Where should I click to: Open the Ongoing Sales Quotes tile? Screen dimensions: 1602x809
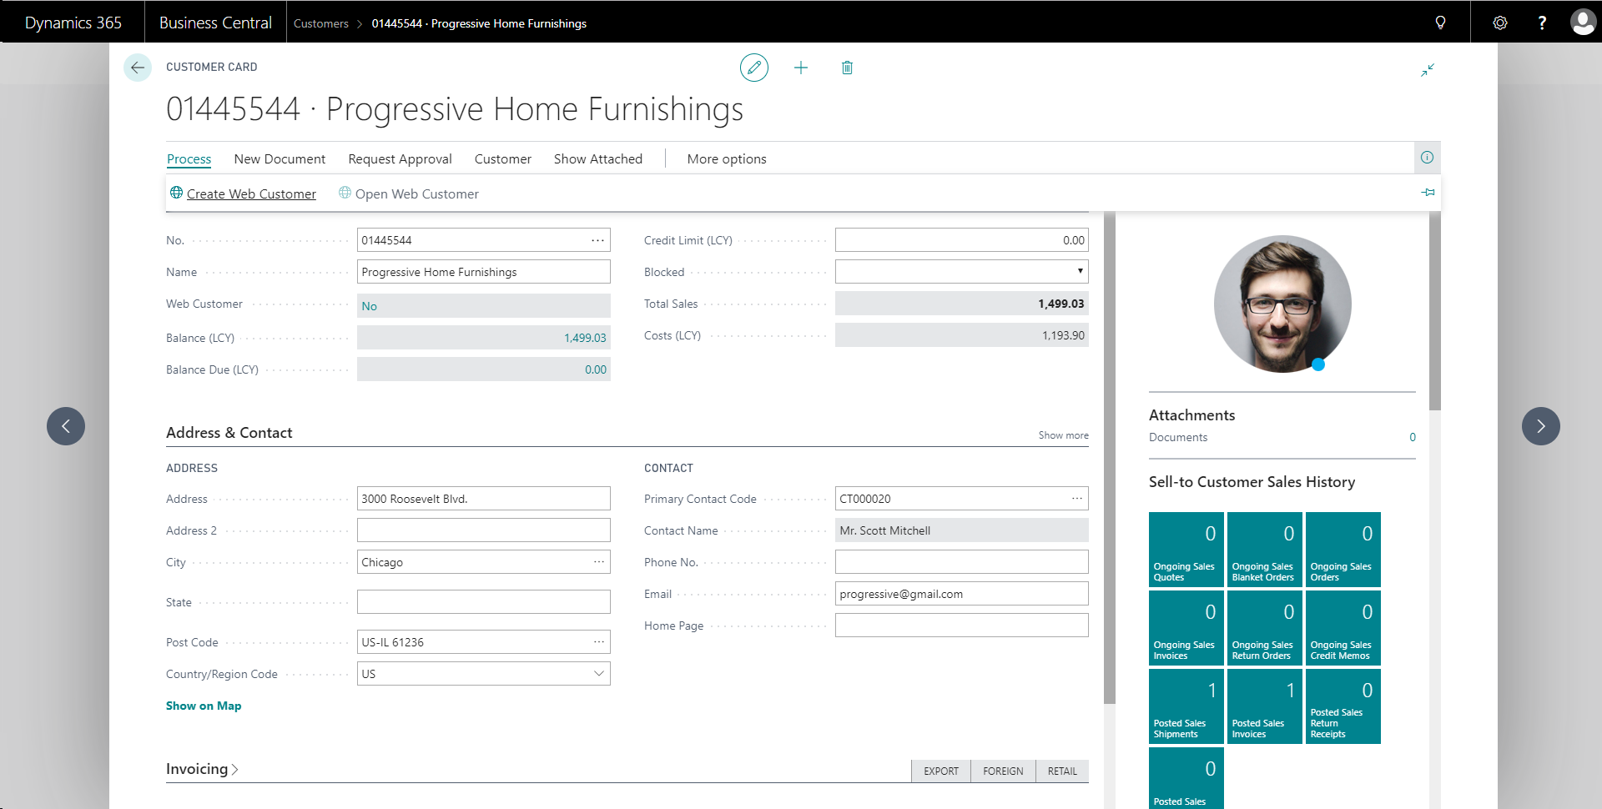(x=1186, y=550)
